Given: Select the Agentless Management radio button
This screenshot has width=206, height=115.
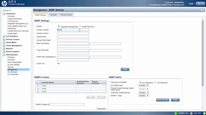Looking at the screenshot, I should click(59, 26).
